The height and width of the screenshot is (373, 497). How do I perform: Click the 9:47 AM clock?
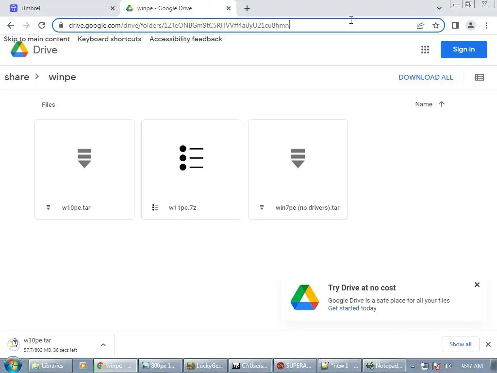click(472, 366)
